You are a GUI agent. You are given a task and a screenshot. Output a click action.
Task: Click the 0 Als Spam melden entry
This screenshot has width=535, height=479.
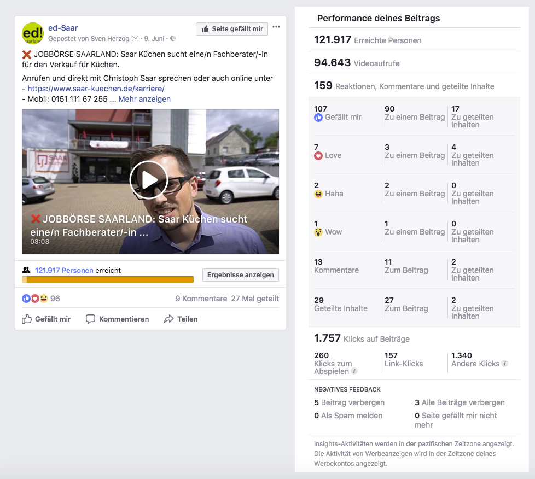click(x=348, y=416)
